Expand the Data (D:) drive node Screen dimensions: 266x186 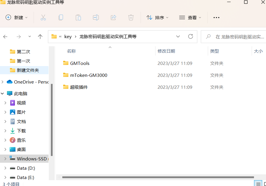click(x=5, y=168)
